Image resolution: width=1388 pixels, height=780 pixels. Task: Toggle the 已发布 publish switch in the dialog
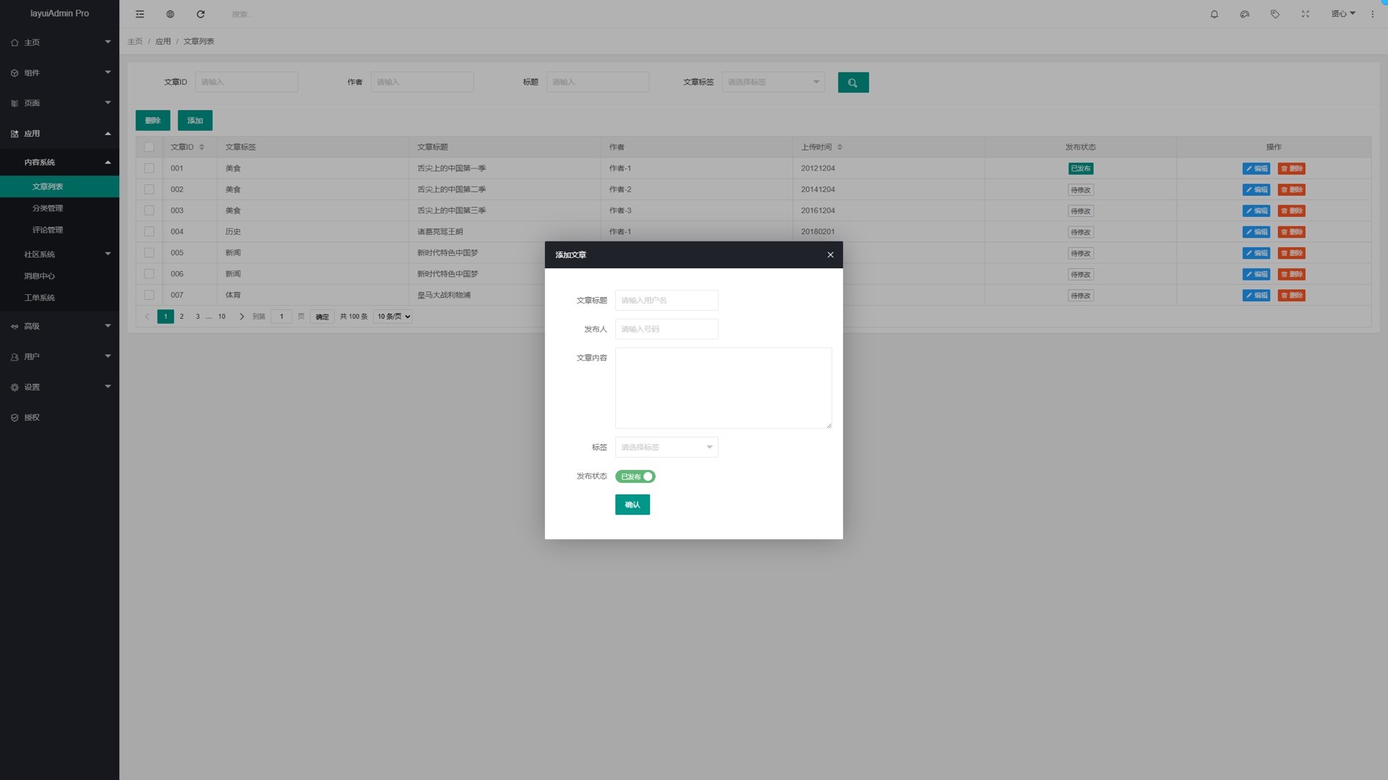[x=635, y=476]
